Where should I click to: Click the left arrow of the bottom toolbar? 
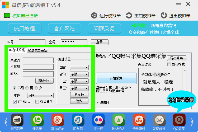click(x=6, y=122)
